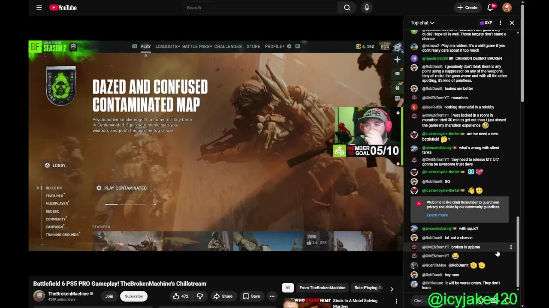549x308 pixels.
Task: Select the All filter chip
Action: [x=288, y=288]
